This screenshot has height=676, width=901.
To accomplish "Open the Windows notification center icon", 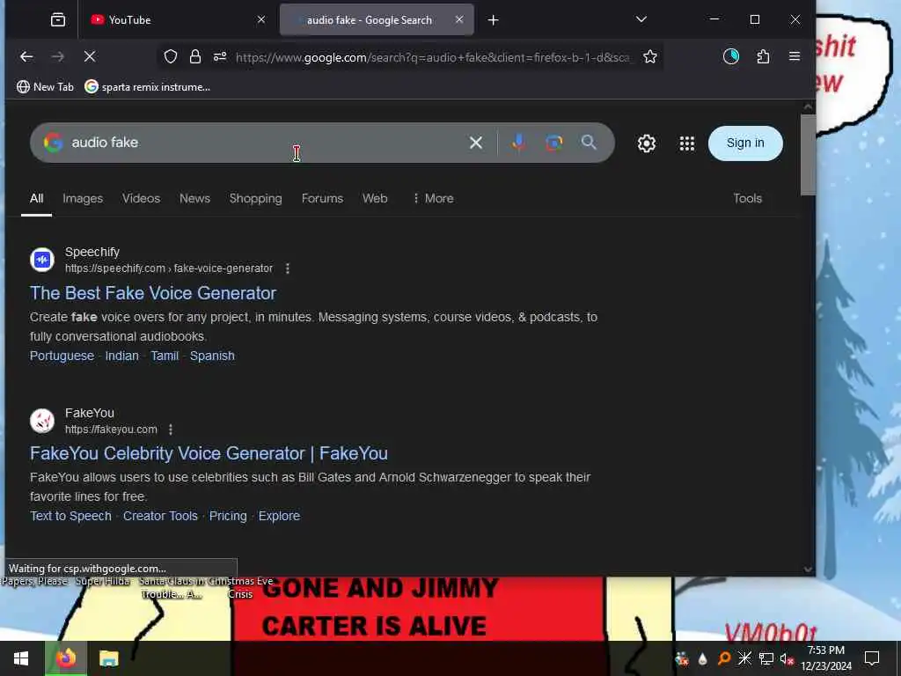I will [872, 658].
